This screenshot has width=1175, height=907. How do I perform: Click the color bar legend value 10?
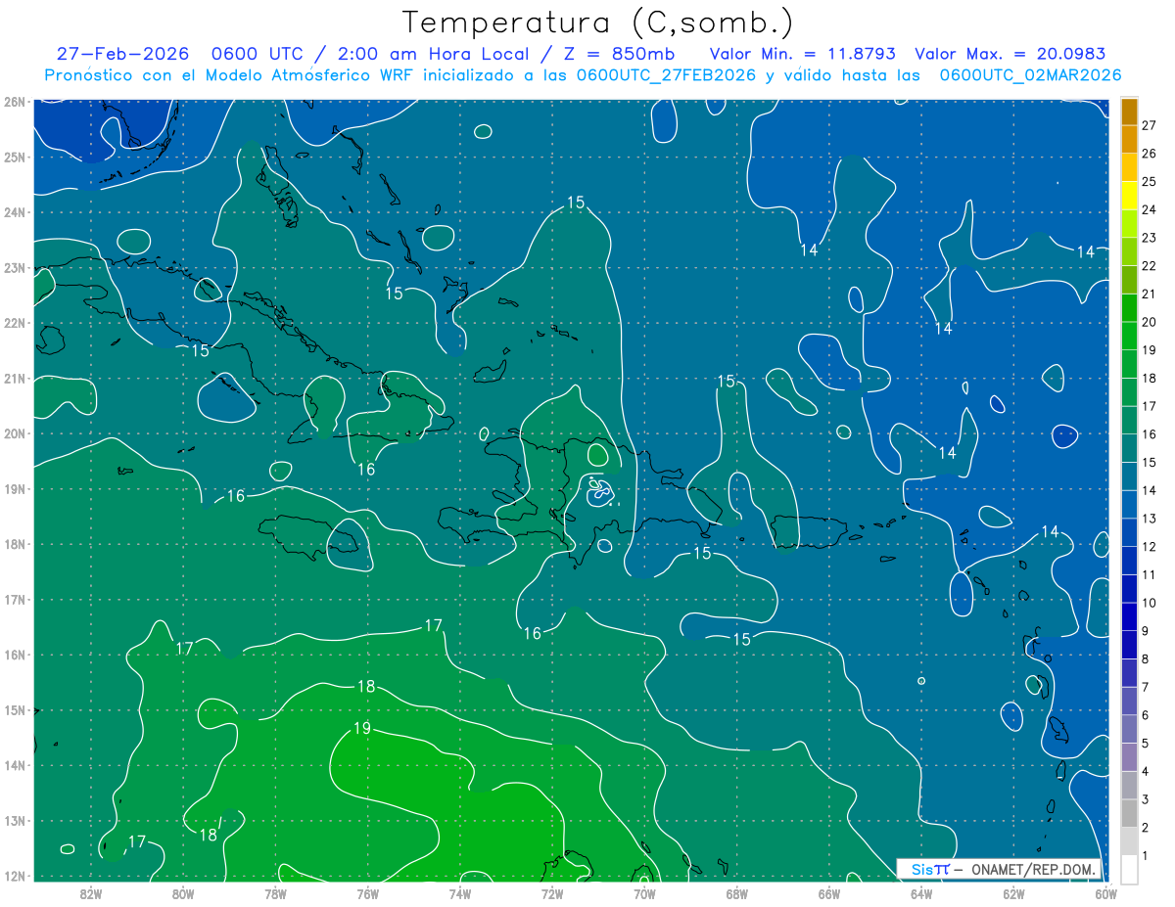pyautogui.click(x=1150, y=603)
